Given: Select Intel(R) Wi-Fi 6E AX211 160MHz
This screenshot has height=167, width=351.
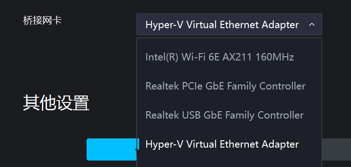Looking at the screenshot, I should (x=229, y=57).
